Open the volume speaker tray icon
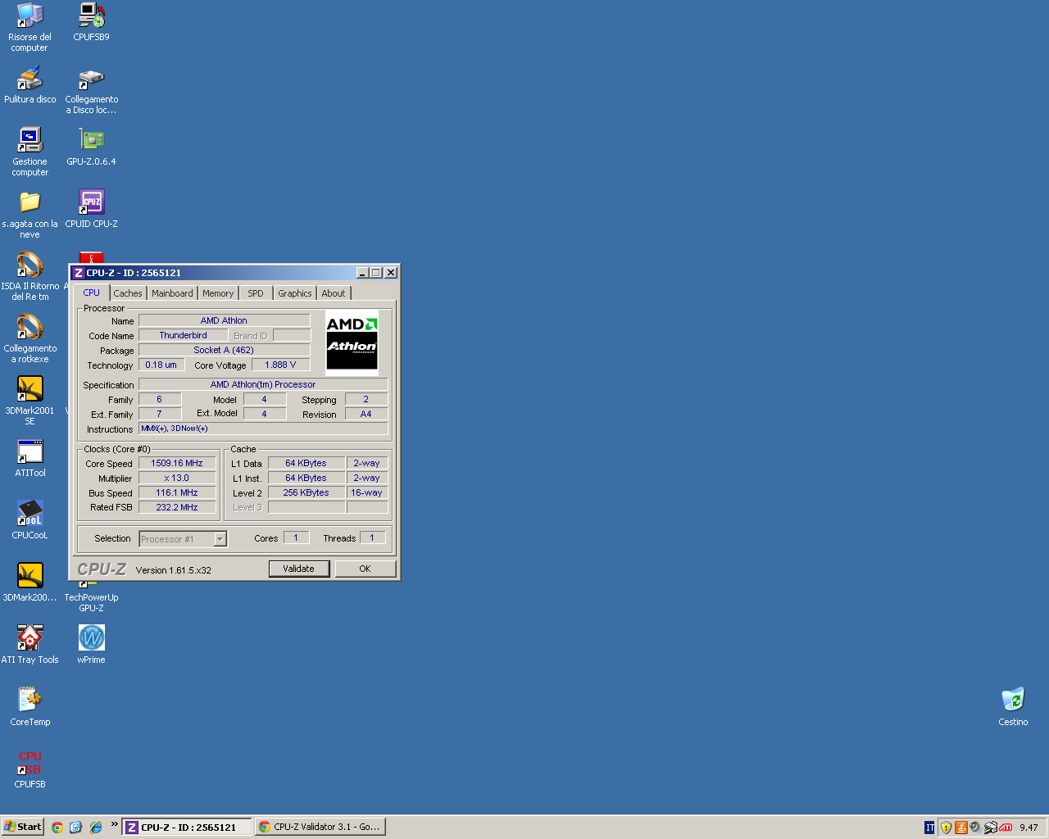This screenshot has width=1049, height=839. [x=975, y=828]
